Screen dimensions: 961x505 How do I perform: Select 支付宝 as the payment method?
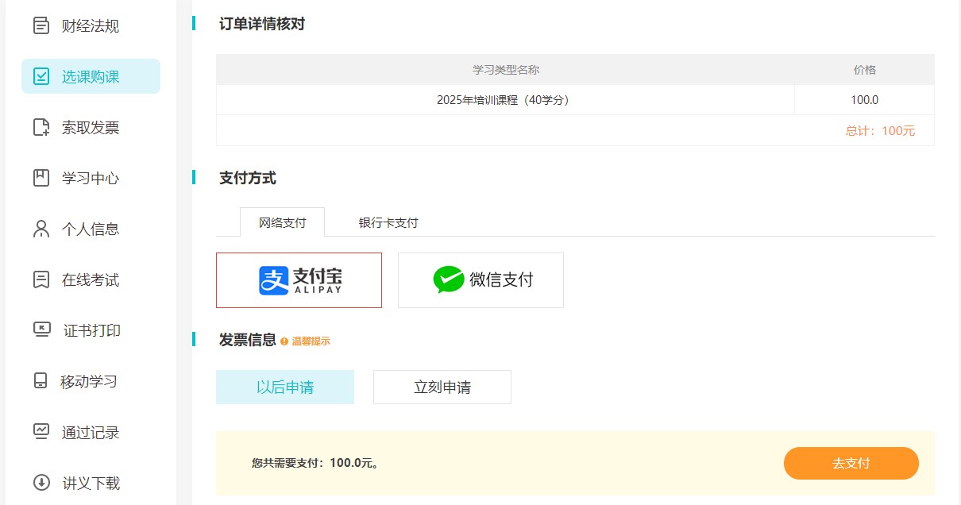tap(299, 280)
